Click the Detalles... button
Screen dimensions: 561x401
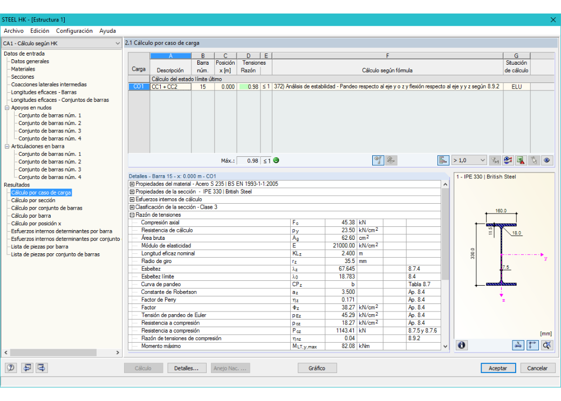click(187, 368)
